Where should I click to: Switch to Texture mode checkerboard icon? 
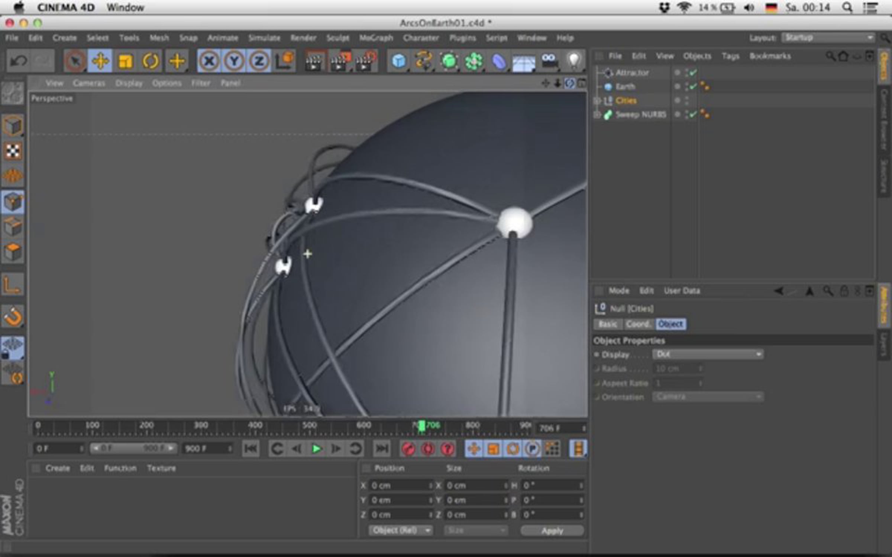coord(13,151)
